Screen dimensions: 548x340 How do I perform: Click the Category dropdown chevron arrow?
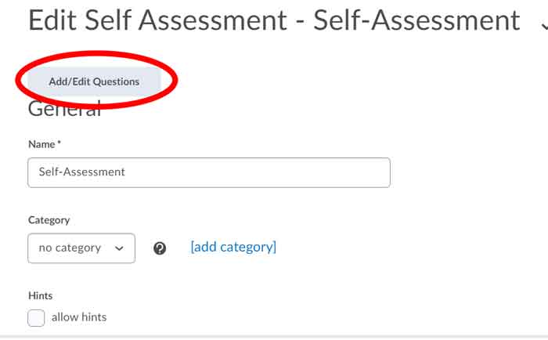coord(119,248)
